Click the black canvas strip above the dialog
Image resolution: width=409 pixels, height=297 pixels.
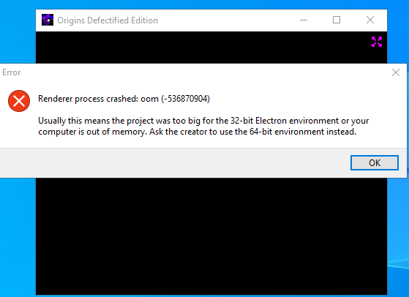[203, 48]
